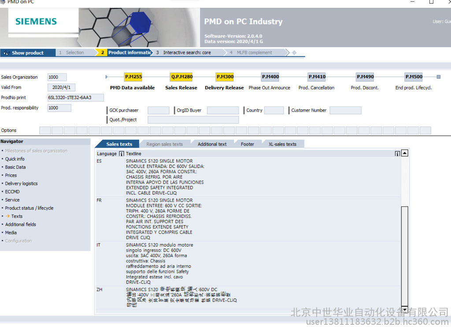Click the line 'raffreddamento ad aria interno'

pyautogui.click(x=159, y=266)
